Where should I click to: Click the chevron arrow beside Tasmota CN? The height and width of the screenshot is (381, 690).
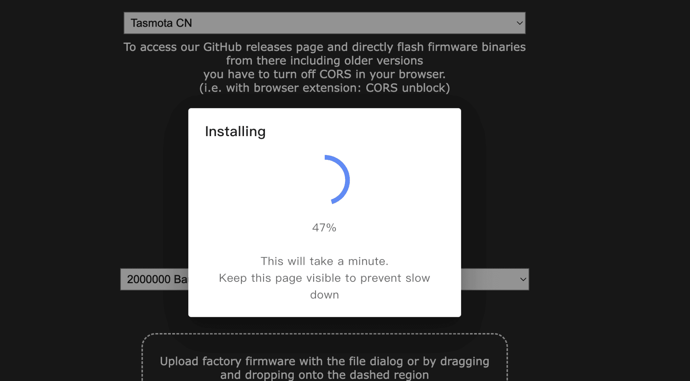click(x=520, y=23)
